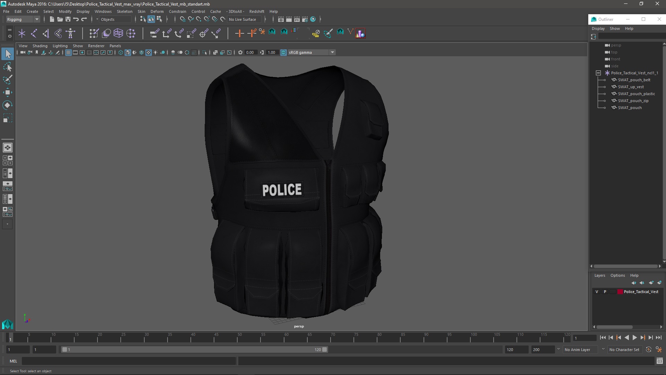Click the Create Lattice shelf icon
The height and width of the screenshot is (375, 666).
point(118,33)
